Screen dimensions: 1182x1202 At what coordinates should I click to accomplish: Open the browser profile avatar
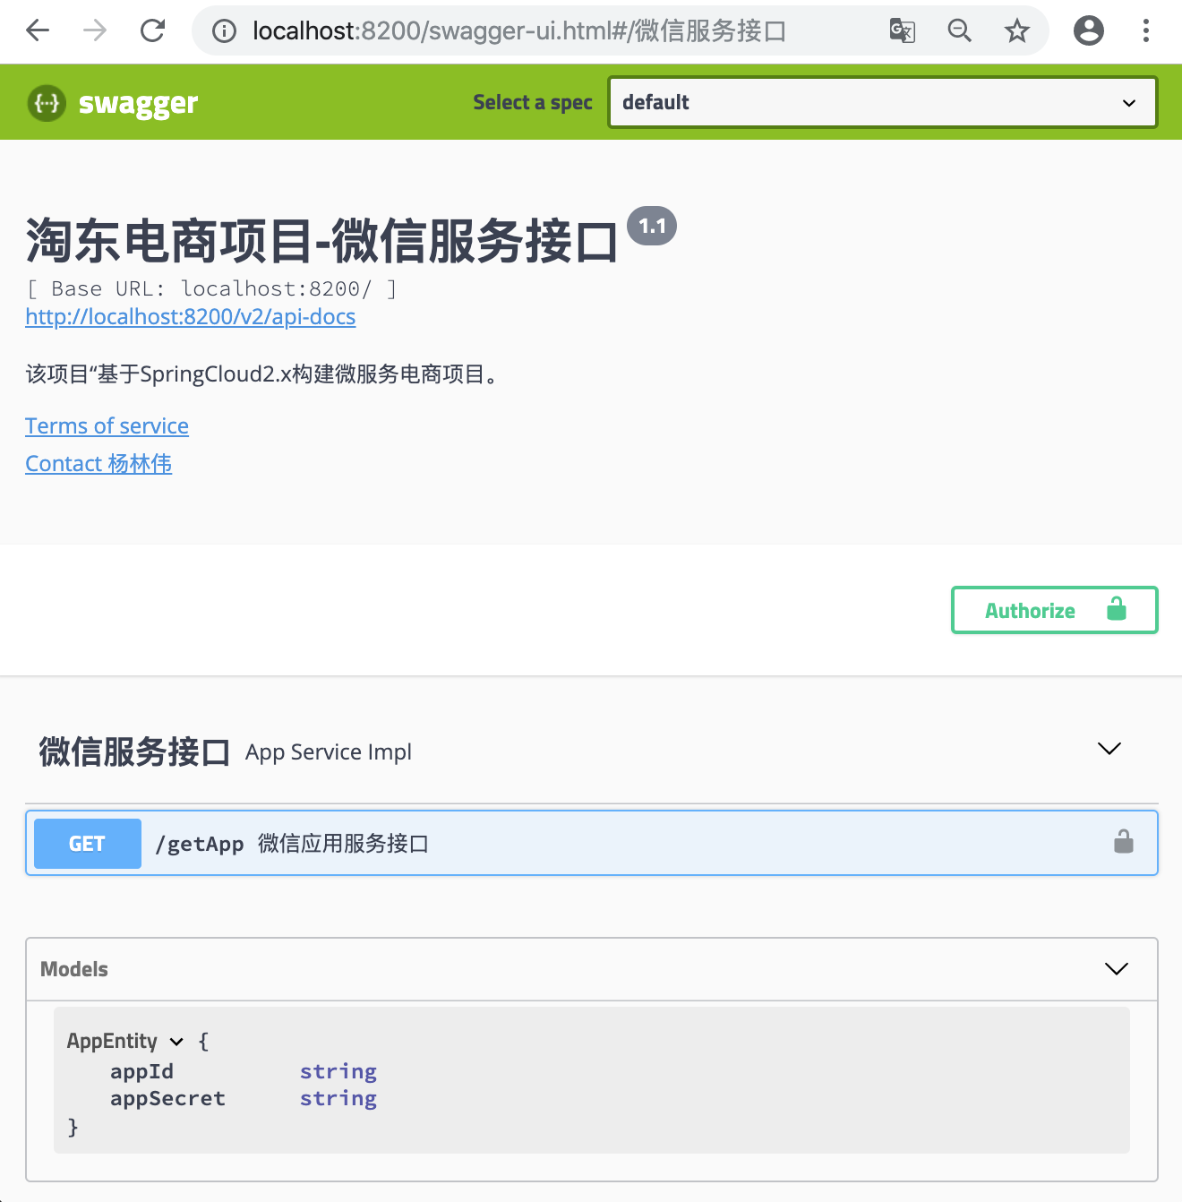(x=1088, y=30)
